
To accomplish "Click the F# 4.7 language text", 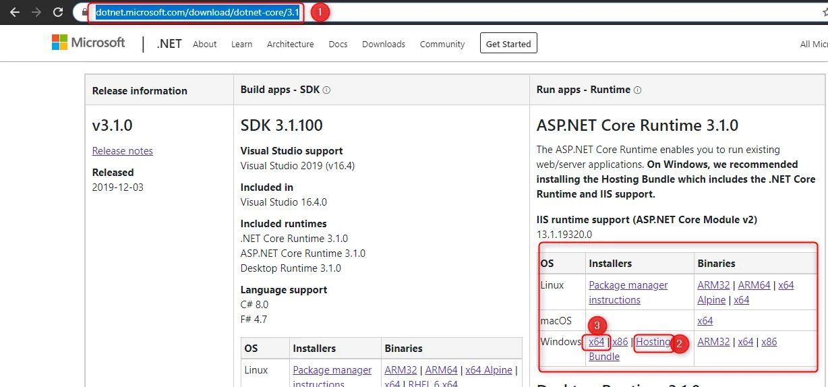I will [x=254, y=320].
